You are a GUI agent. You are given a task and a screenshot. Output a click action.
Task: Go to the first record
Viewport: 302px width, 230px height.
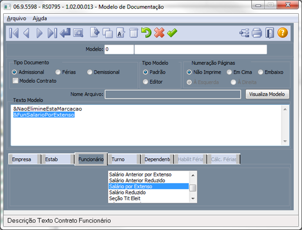[x=14, y=33]
